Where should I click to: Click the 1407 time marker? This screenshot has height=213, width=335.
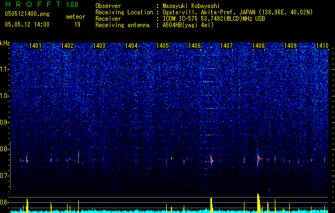[226, 45]
